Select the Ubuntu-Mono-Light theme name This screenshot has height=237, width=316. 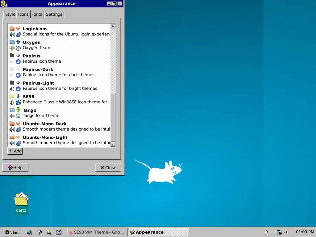click(x=45, y=137)
